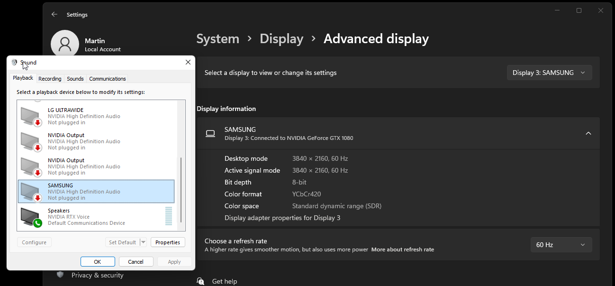Switch to the Recording tab
This screenshot has height=286, width=615.
tap(50, 79)
